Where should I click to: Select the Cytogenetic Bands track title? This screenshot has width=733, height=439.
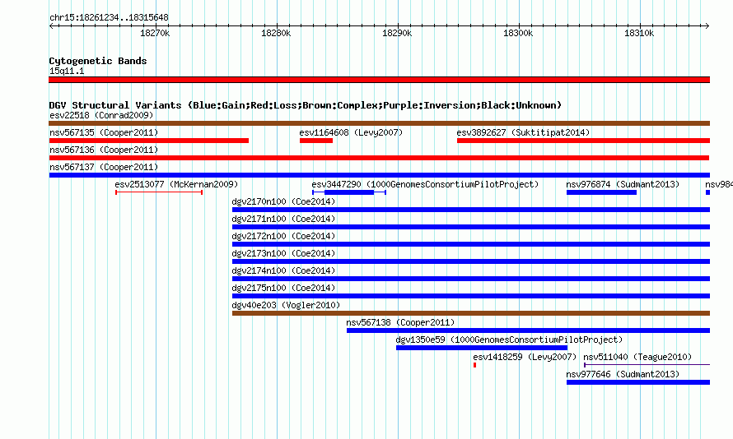pyautogui.click(x=98, y=61)
